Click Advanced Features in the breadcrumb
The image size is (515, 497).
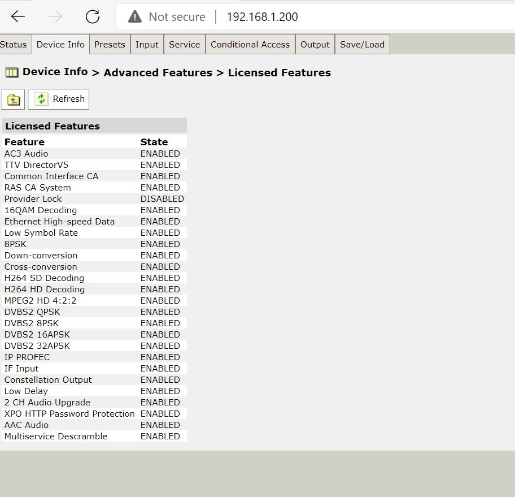[158, 73]
